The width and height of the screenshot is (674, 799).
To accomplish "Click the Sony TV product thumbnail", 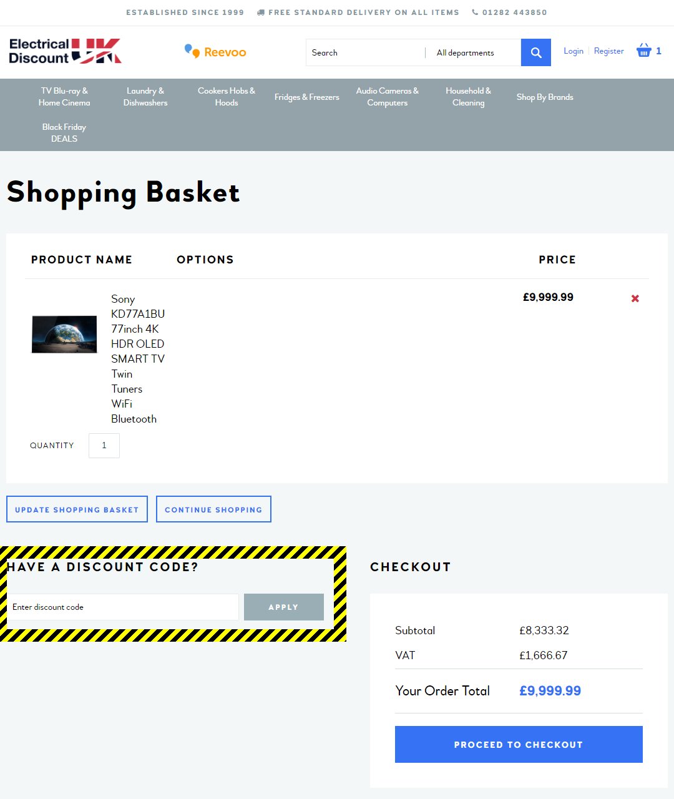I will pyautogui.click(x=64, y=334).
